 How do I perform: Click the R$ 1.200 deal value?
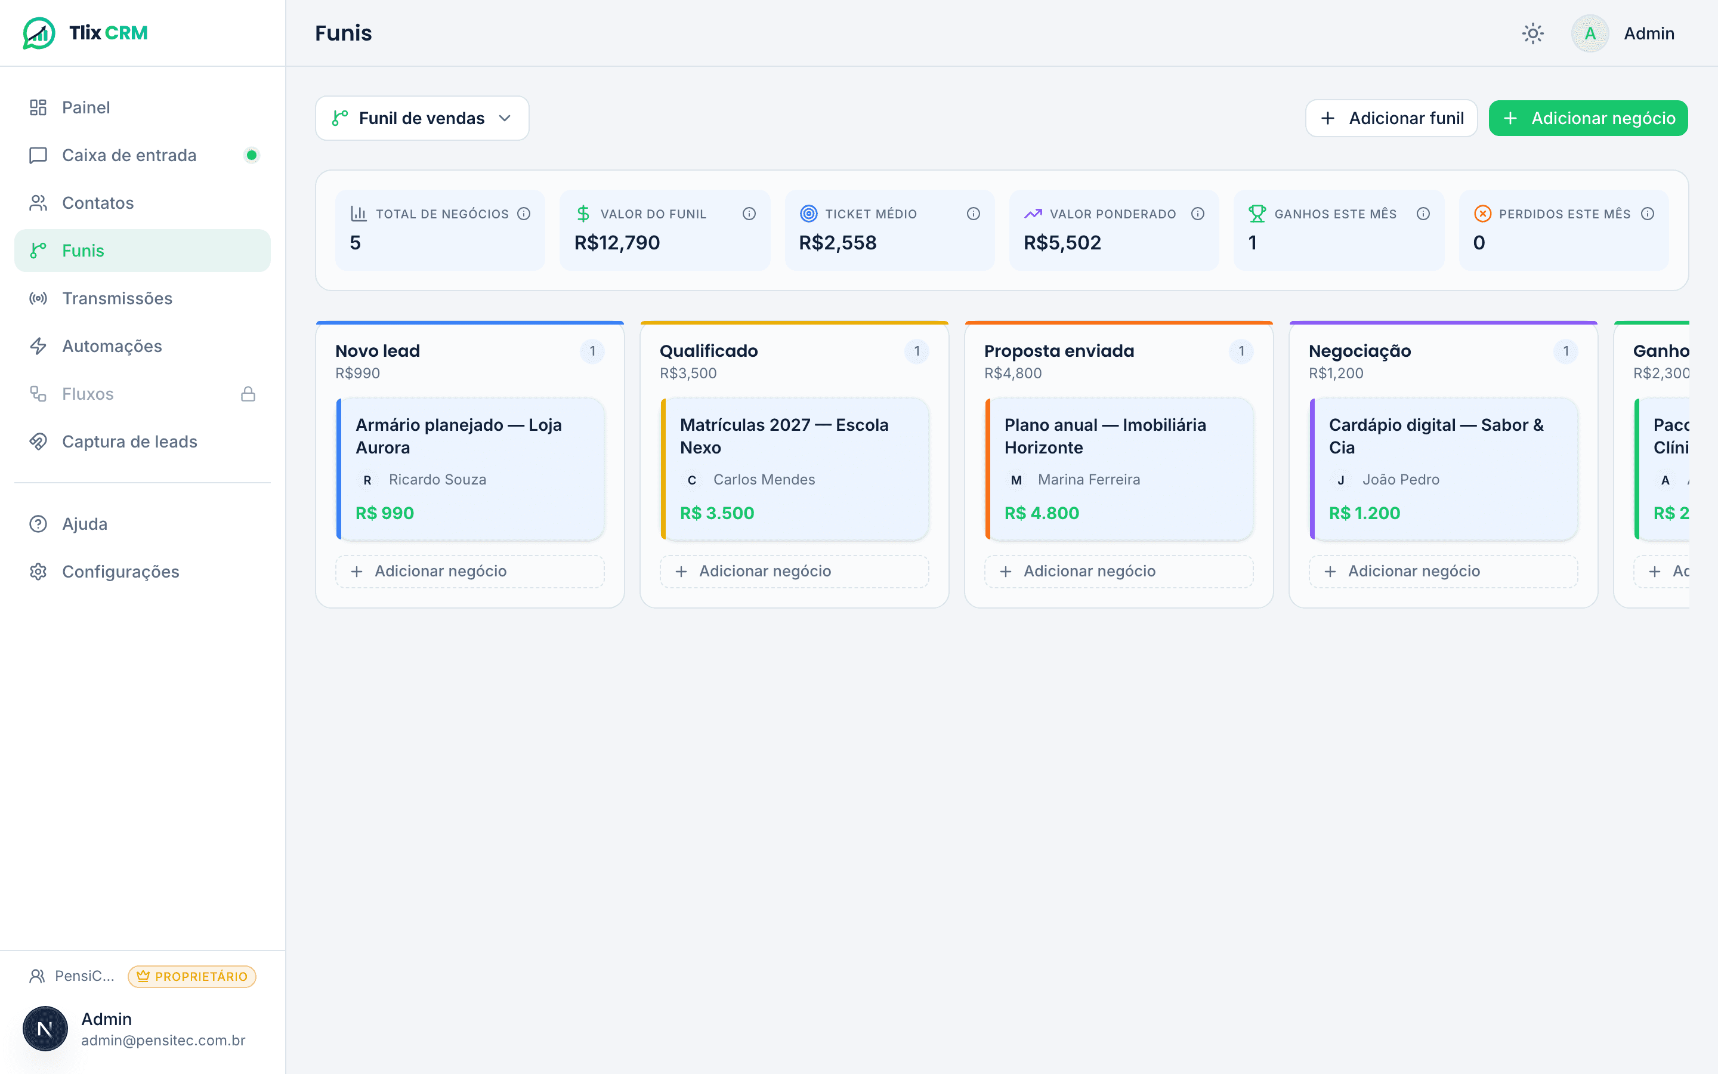tap(1364, 513)
